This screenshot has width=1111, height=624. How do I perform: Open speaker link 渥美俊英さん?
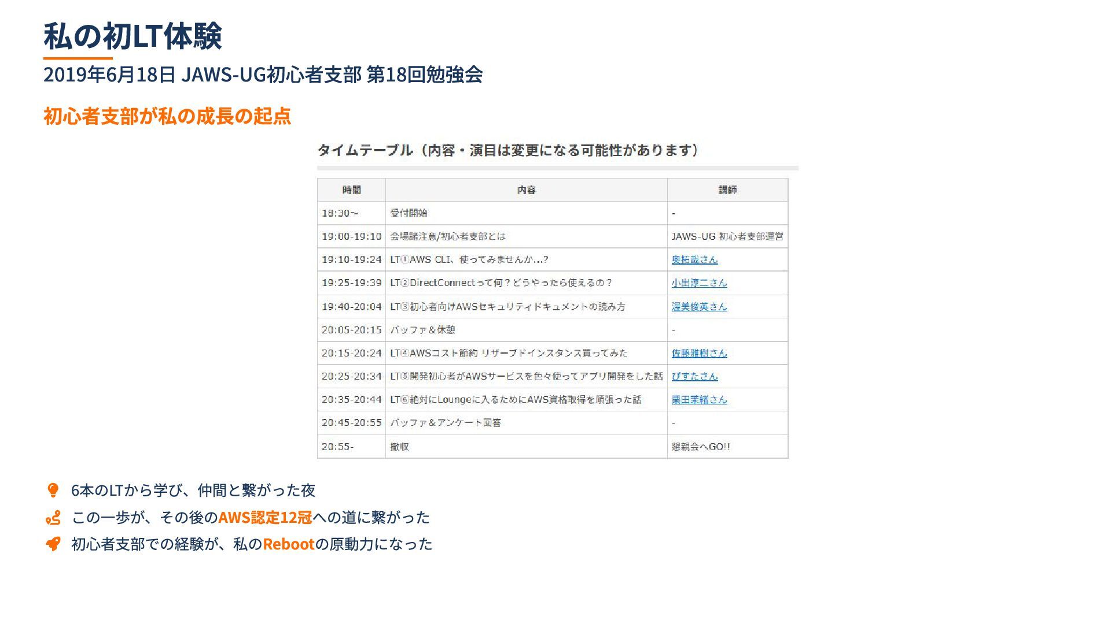click(699, 307)
